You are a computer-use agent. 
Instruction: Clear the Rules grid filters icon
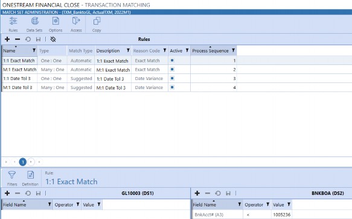(x=53, y=39)
